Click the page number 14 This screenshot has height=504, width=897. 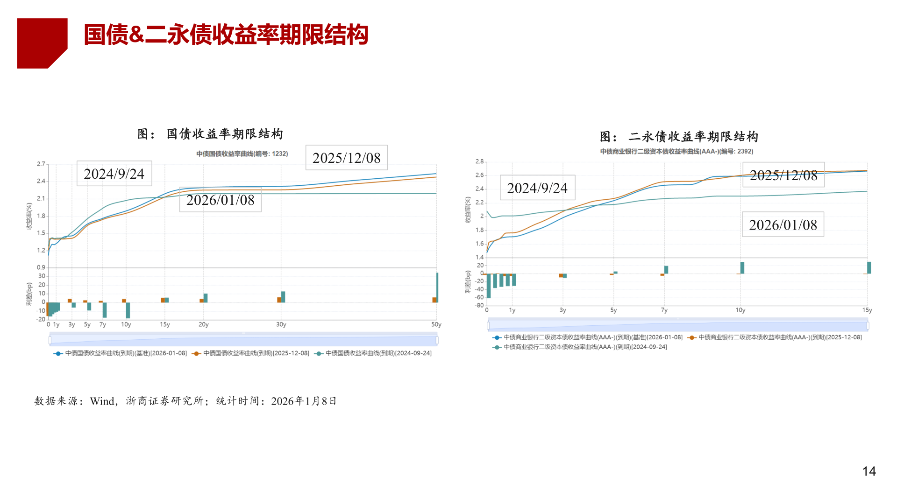[869, 471]
